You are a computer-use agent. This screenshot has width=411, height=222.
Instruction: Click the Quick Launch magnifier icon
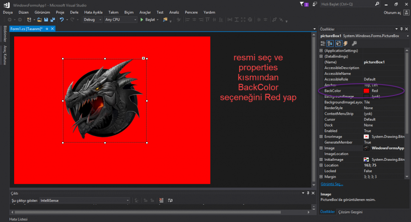point(377,4)
